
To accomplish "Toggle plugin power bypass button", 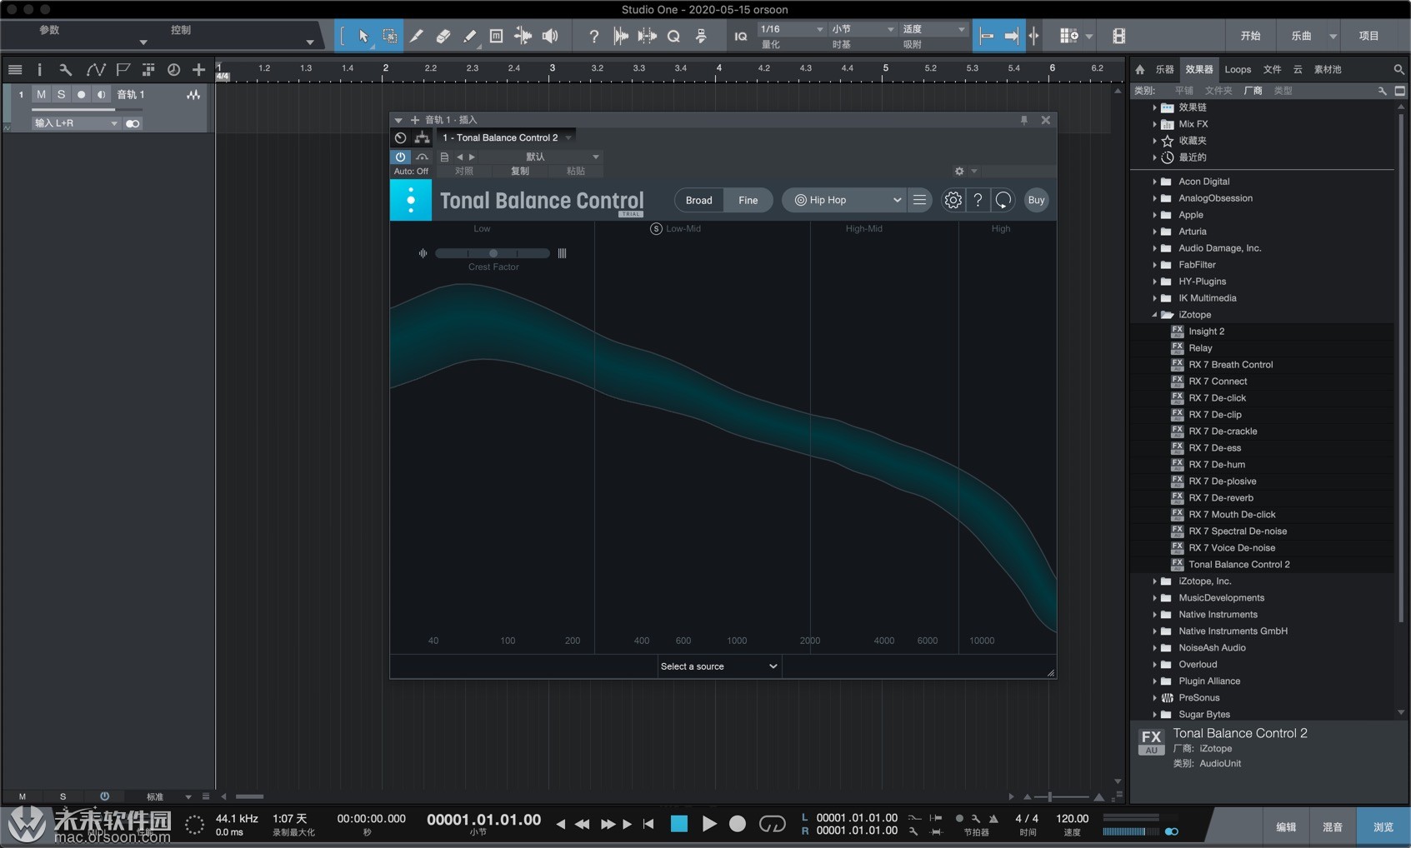I will (401, 157).
